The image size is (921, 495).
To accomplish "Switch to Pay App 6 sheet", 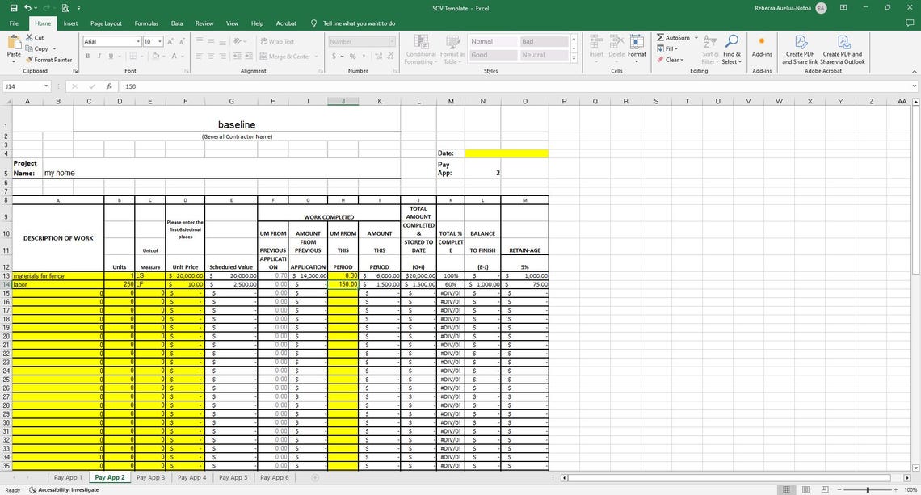I will (x=275, y=477).
